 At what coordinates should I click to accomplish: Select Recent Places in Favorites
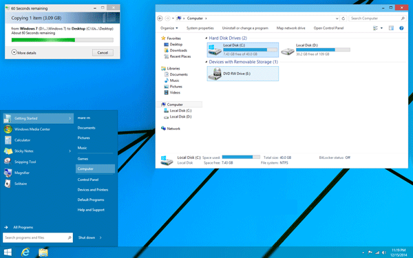[178, 56]
